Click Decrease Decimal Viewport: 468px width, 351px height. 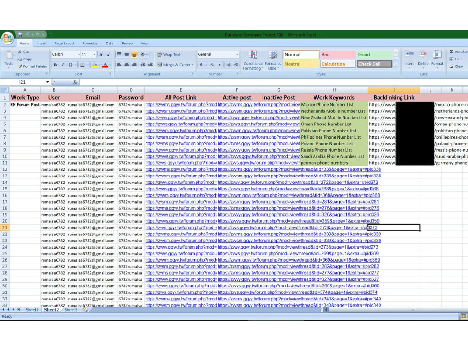click(236, 65)
